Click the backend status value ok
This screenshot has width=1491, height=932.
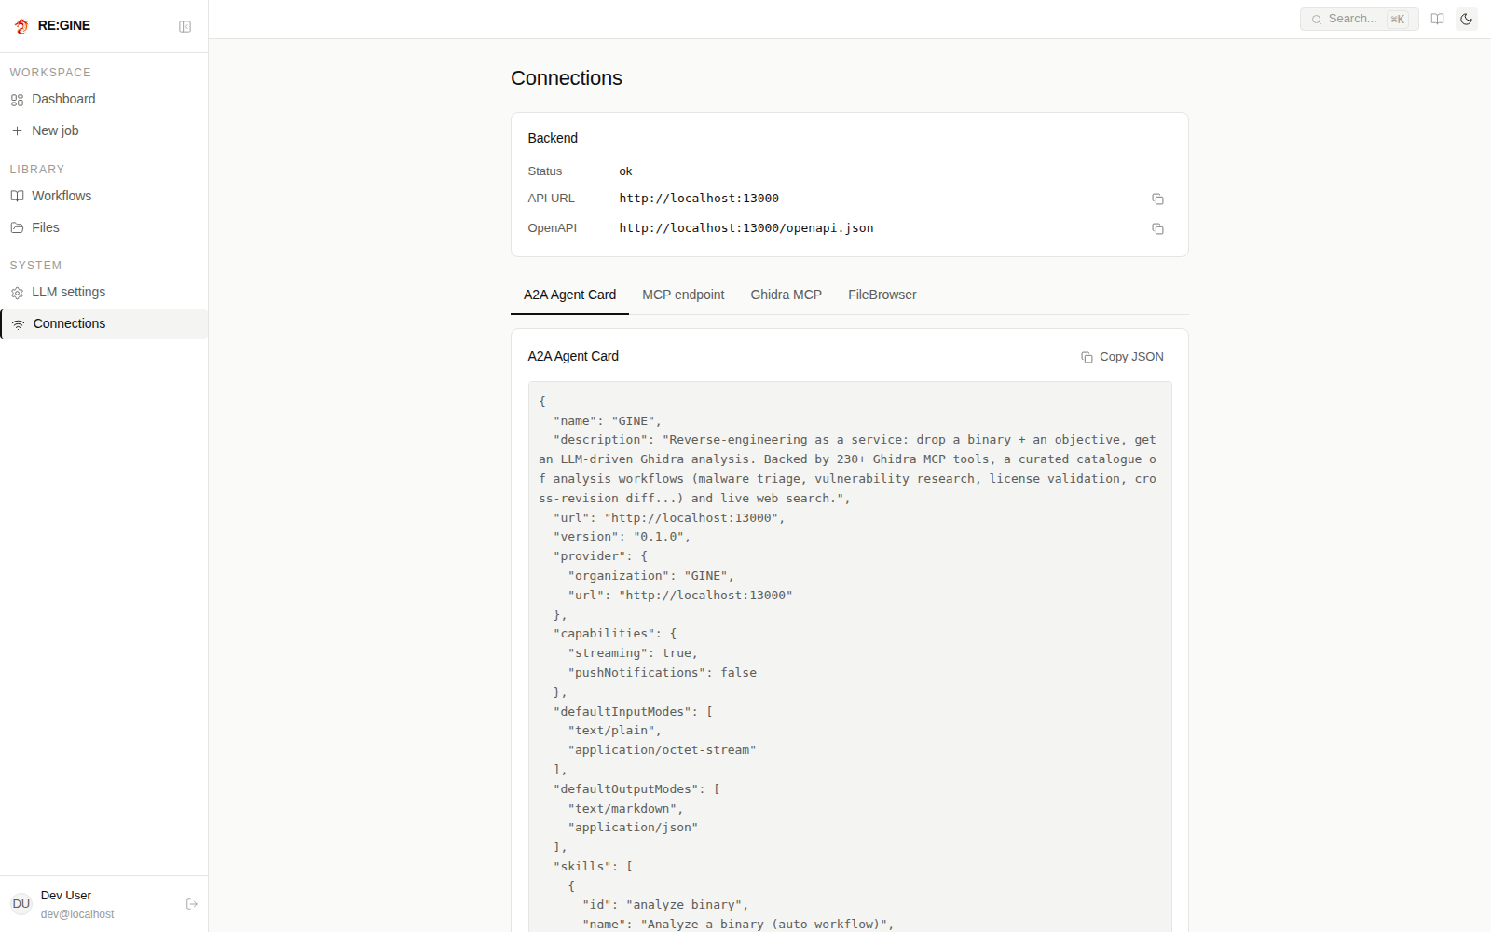(625, 171)
